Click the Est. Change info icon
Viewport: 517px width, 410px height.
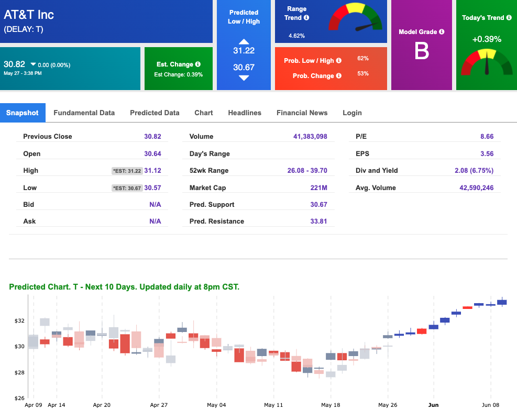(x=198, y=64)
